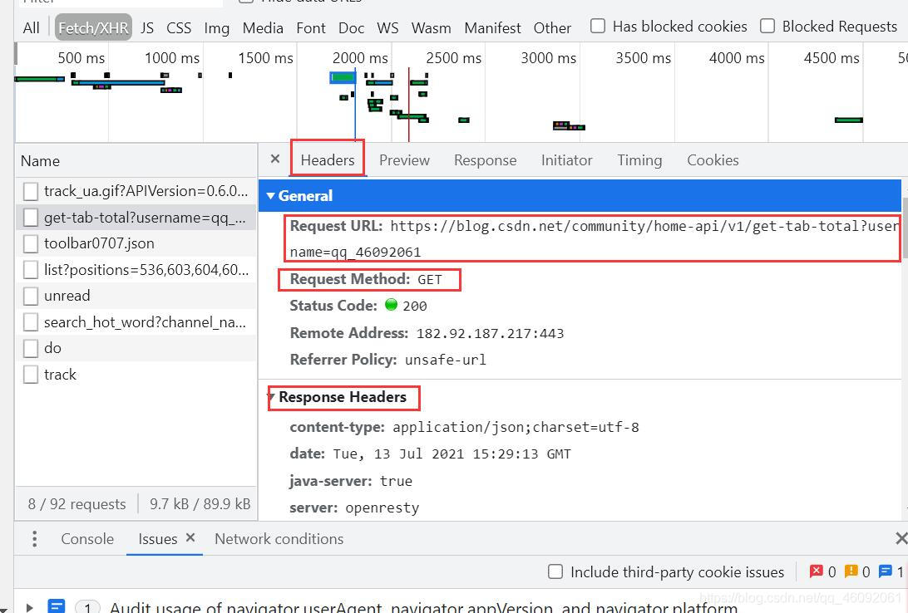Click the yellow warning issues counter icon
The height and width of the screenshot is (613, 908).
pos(851,571)
